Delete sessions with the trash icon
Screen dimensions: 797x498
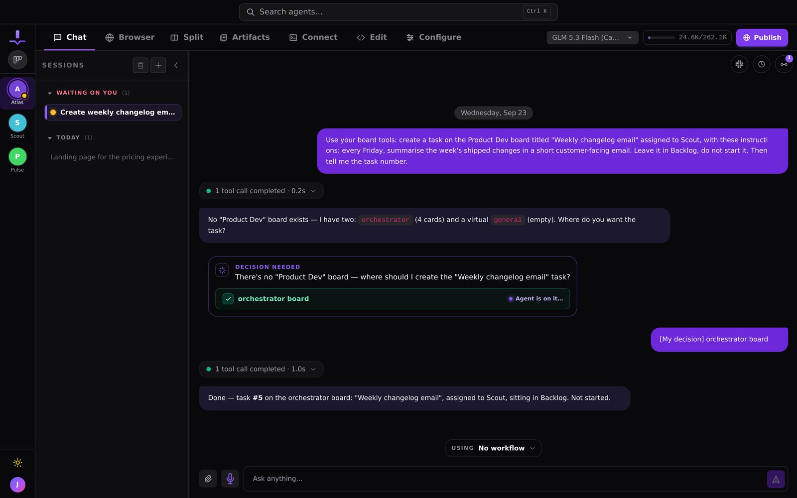coord(140,65)
